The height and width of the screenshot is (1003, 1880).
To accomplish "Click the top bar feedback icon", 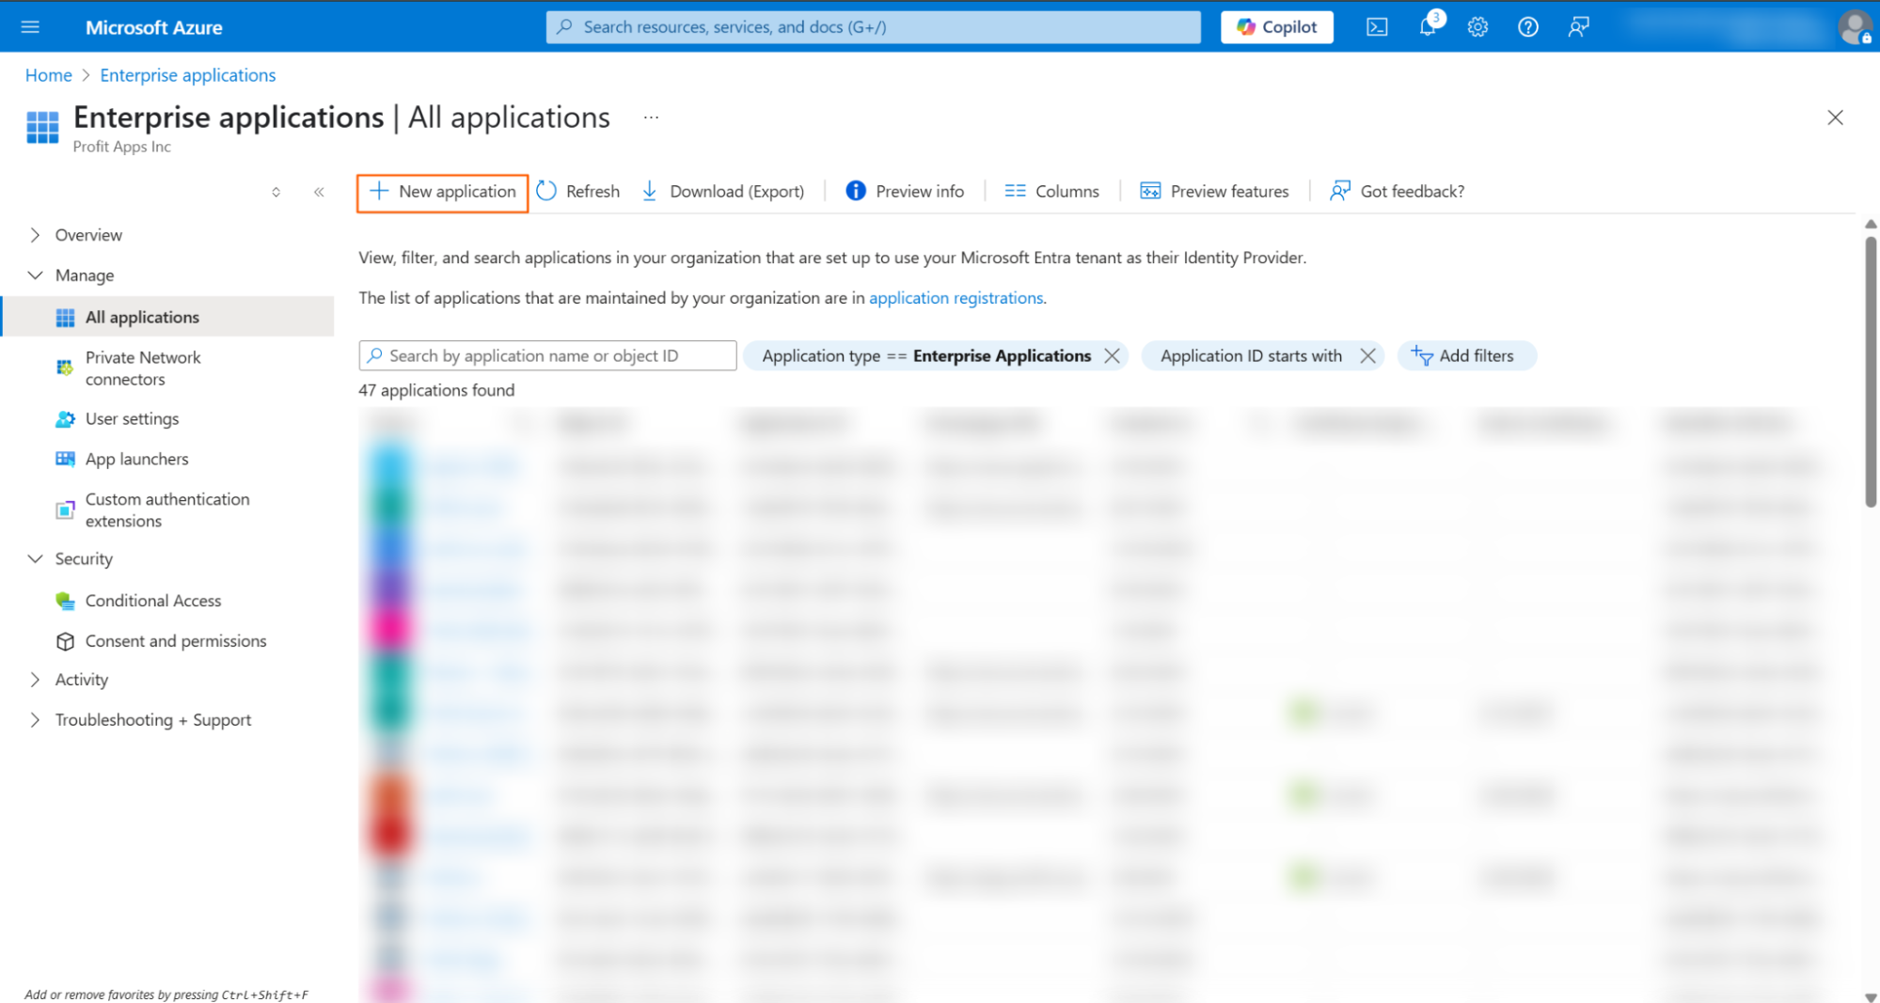I will (1579, 27).
